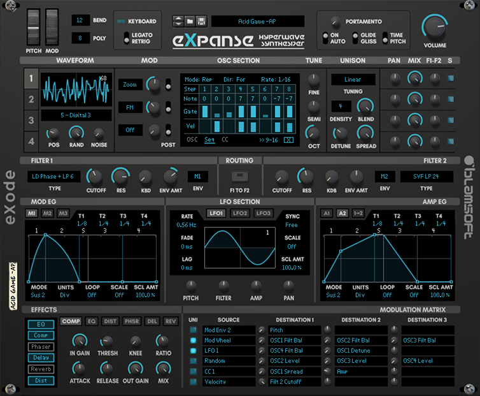The image size is (480, 396).
Task: Save patch with the floppy disk icon
Action: tap(201, 21)
